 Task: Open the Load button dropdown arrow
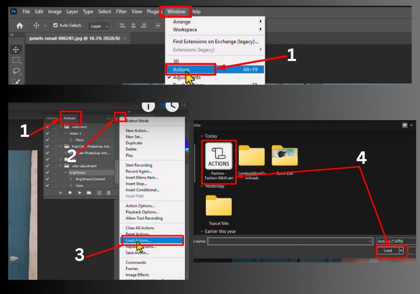coord(401,250)
